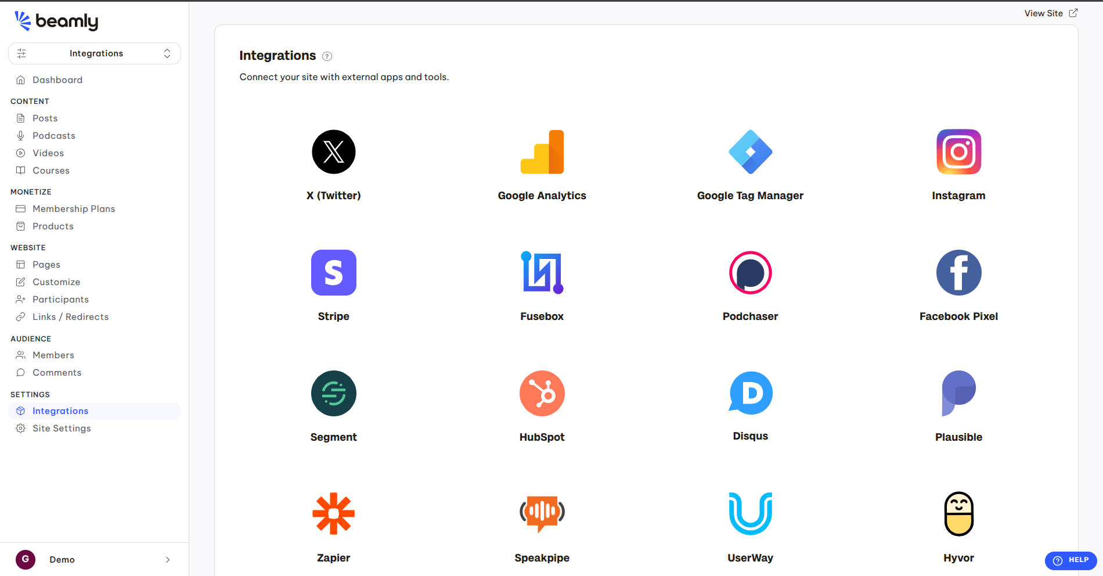Open the Zapier integration icon
Viewport: 1103px width, 576px height.
coord(334,514)
